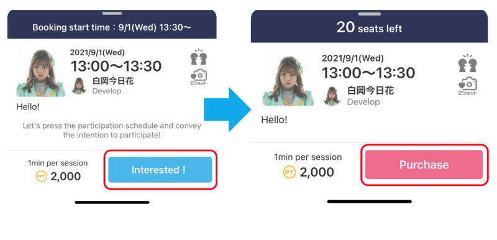The height and width of the screenshot is (240, 497).
Task: Open the large performer photo in the Purchase card
Action: [x=288, y=81]
